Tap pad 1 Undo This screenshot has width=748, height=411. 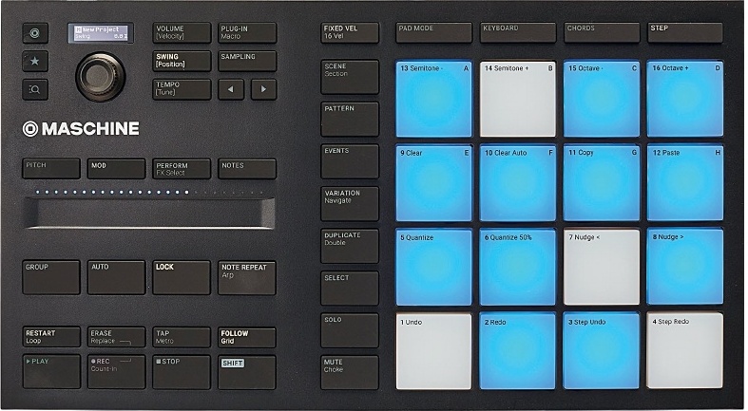[433, 351]
